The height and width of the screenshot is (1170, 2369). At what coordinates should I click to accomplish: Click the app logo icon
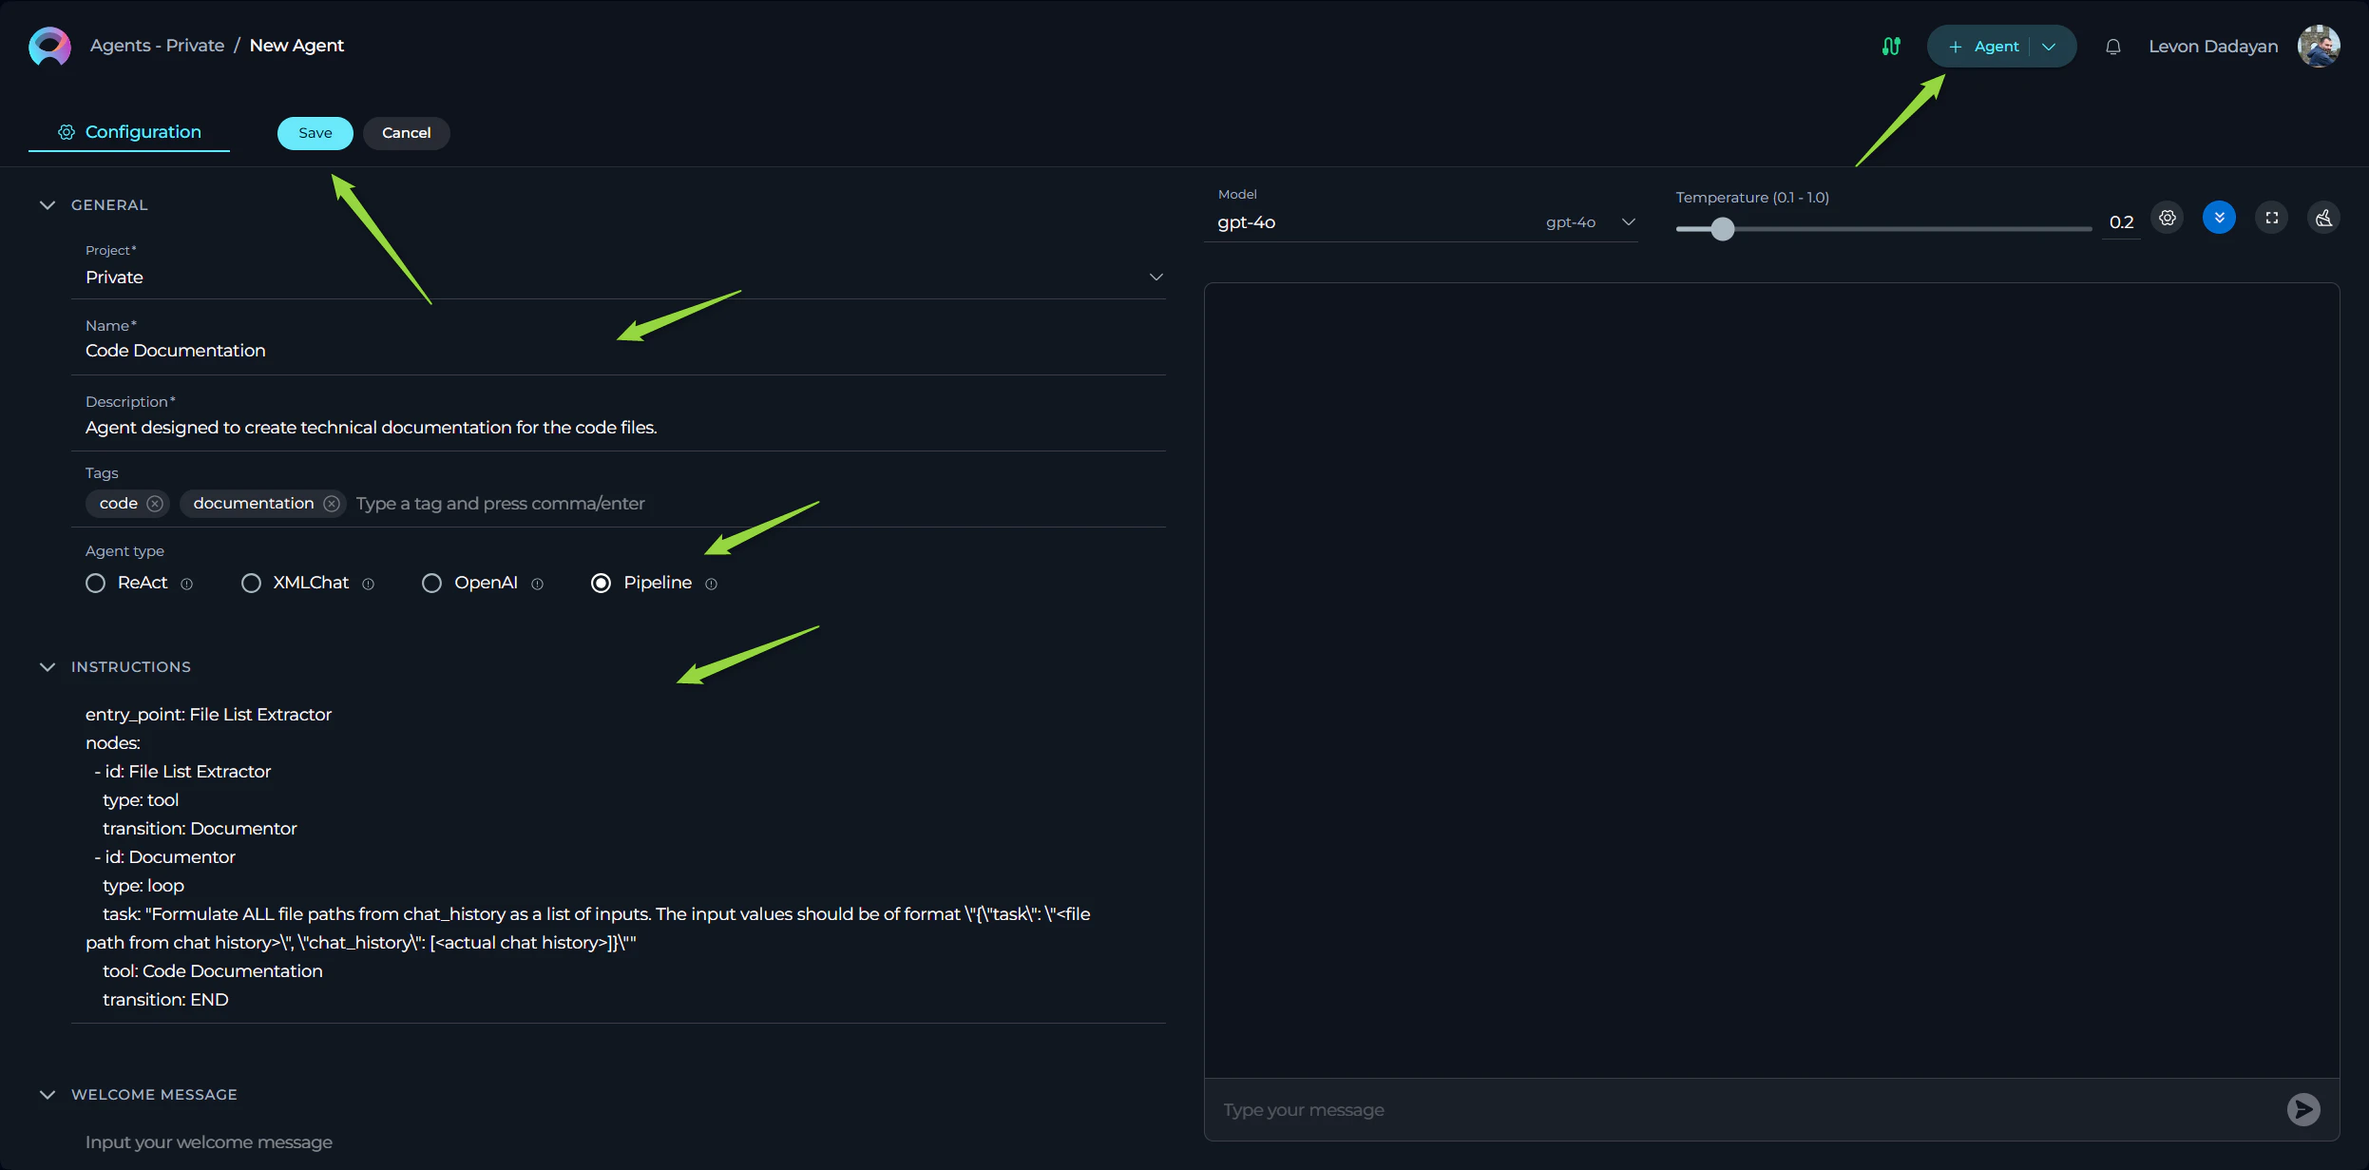pos(49,46)
